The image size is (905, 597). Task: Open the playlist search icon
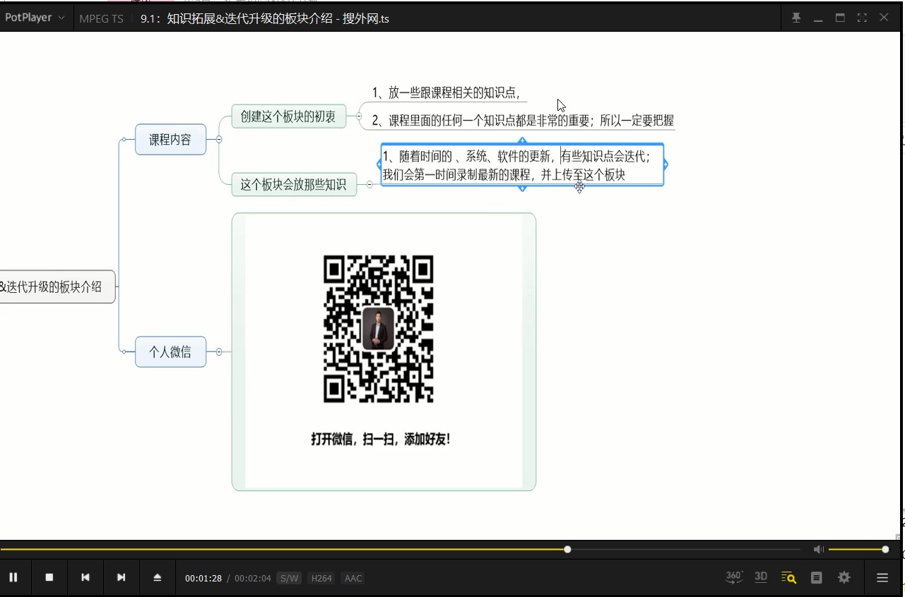[x=789, y=577]
